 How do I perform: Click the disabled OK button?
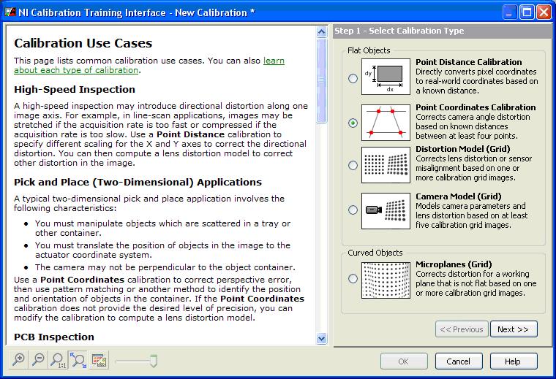click(x=404, y=361)
